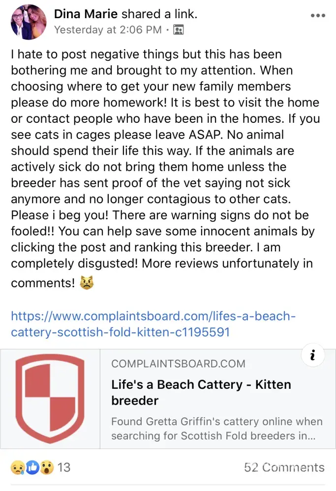Click the complaintsboard.com URL in post
Viewport: 336px width, 491px height.
pyautogui.click(x=153, y=316)
